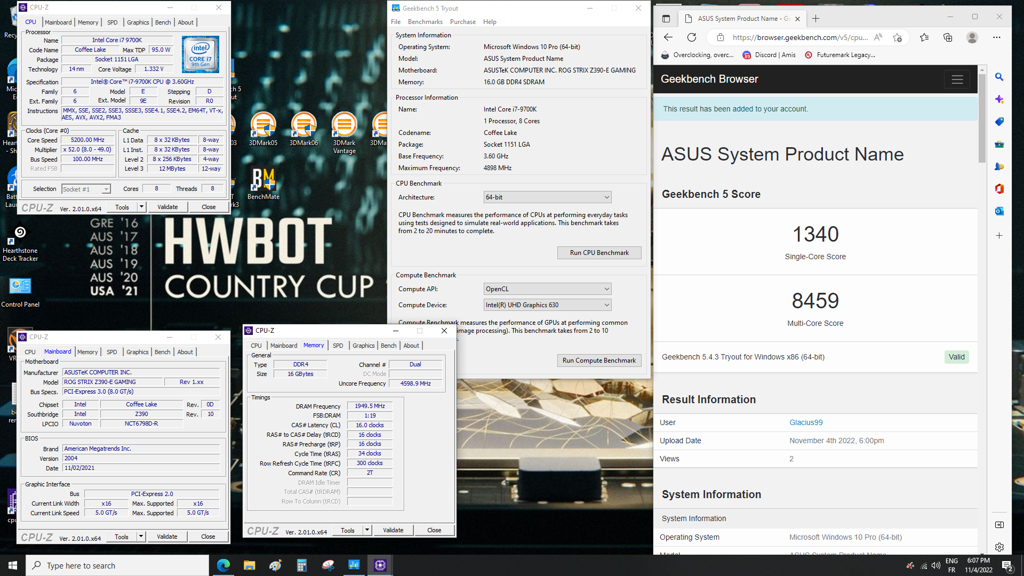Screen dimensions: 1024x576
Task: Open the Geekbench File menu
Action: (396, 22)
